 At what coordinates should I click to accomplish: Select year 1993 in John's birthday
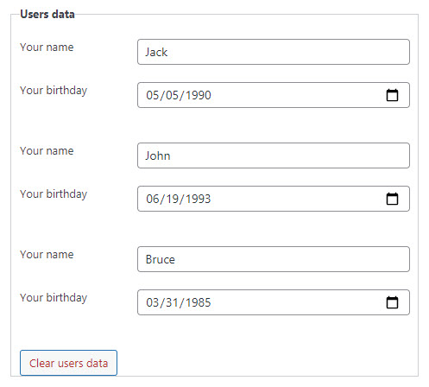pyautogui.click(x=199, y=199)
